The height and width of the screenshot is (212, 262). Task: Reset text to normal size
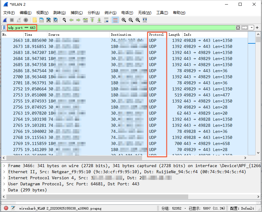pos(138,20)
